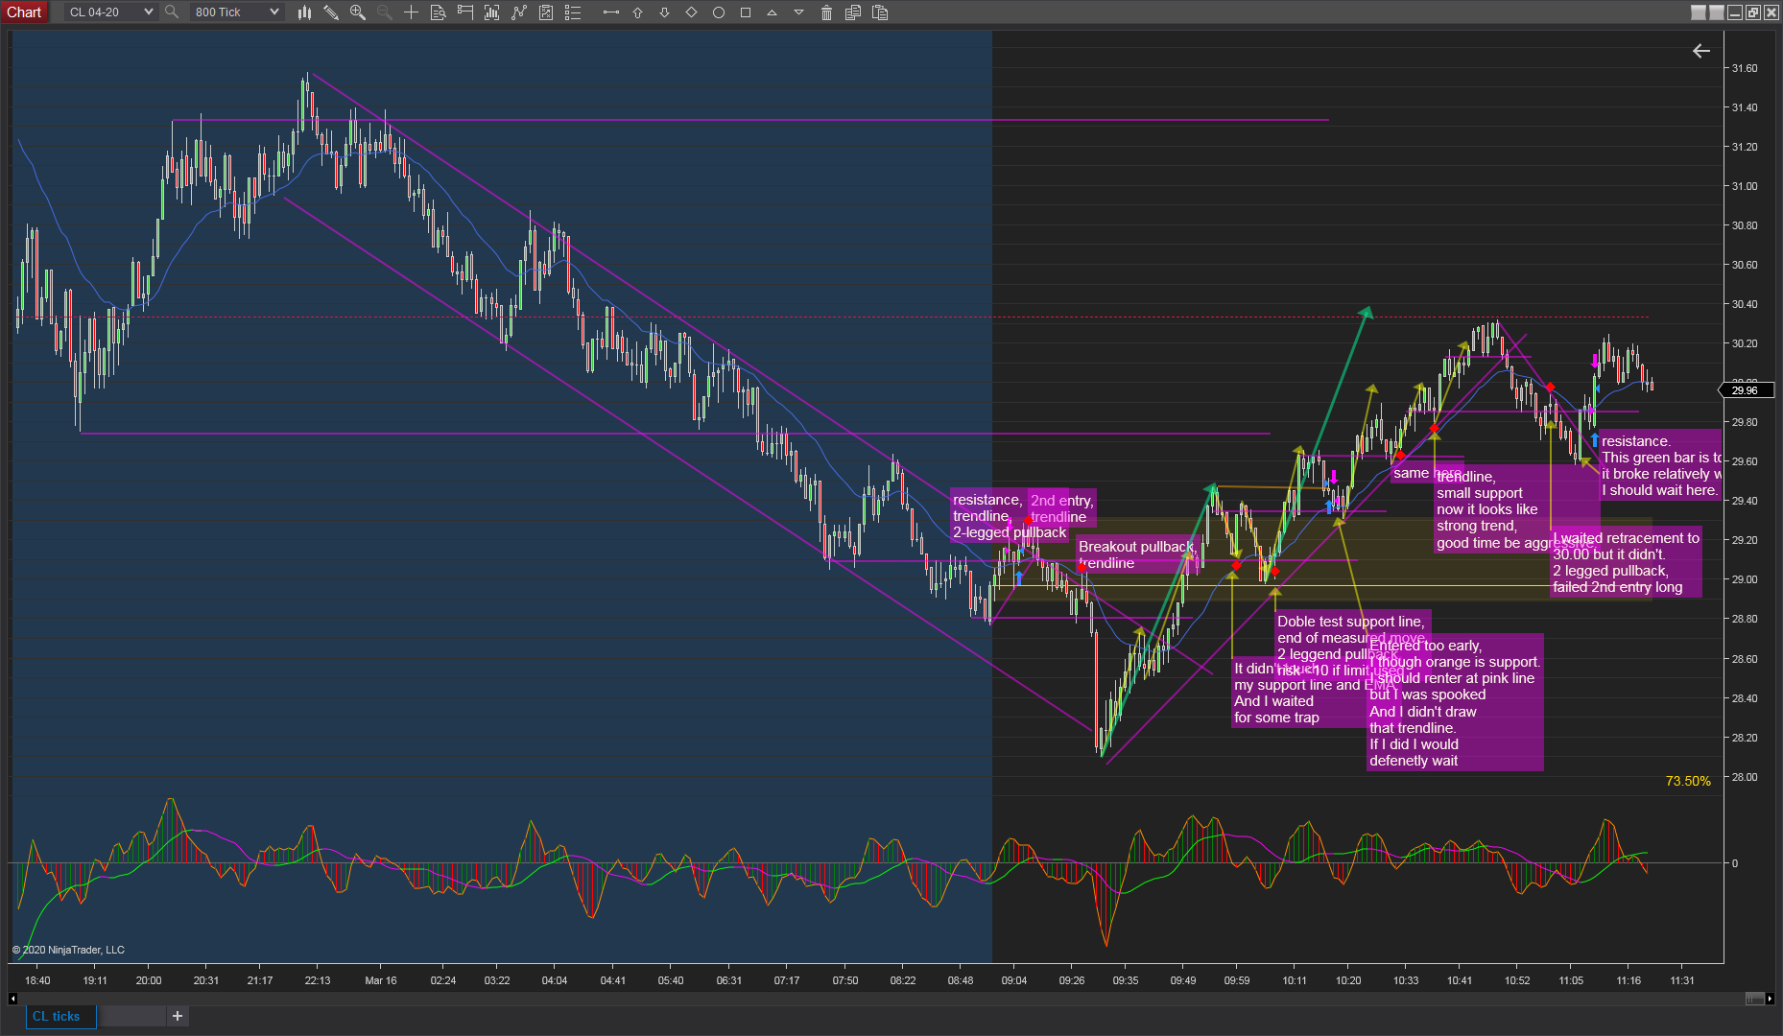Show the Data Box icon

[x=438, y=12]
